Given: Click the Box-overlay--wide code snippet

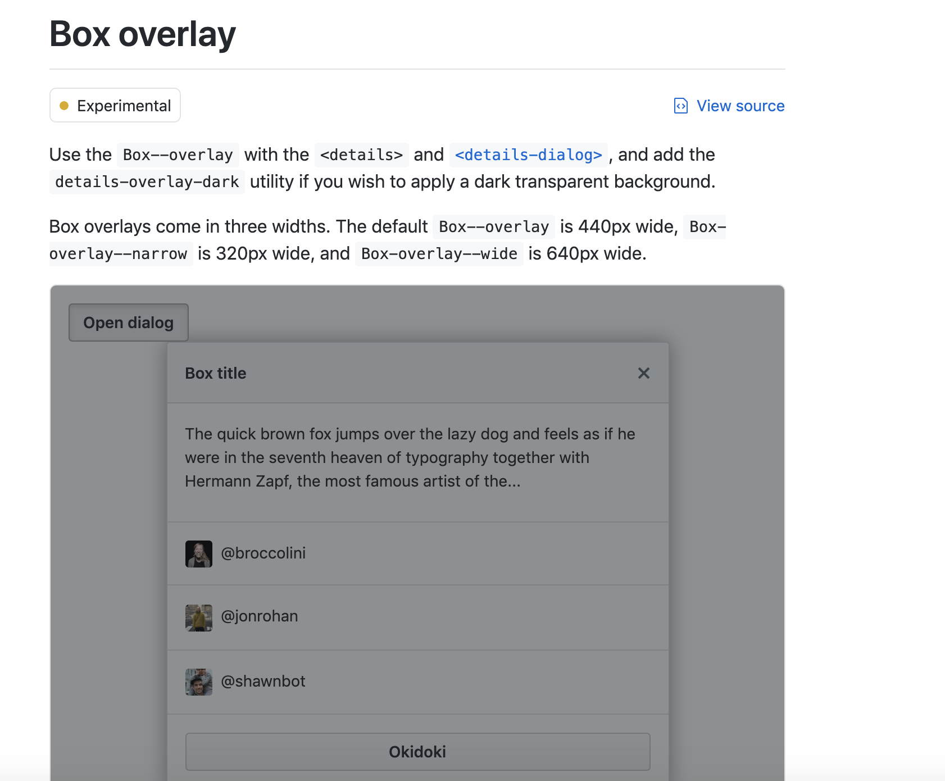Looking at the screenshot, I should [439, 253].
